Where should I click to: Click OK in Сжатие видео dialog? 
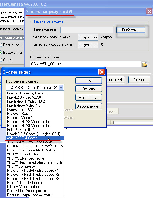click(x=88, y=80)
